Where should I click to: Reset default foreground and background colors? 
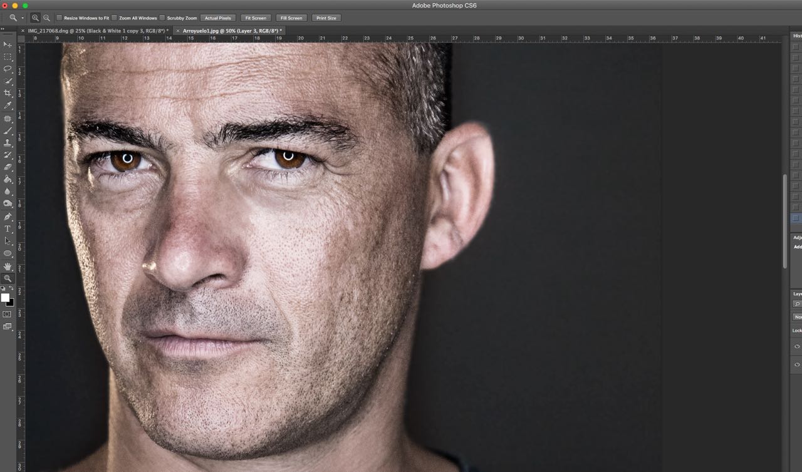pyautogui.click(x=3, y=289)
